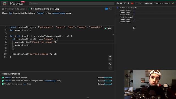Click Success status of first test

click(108, 78)
